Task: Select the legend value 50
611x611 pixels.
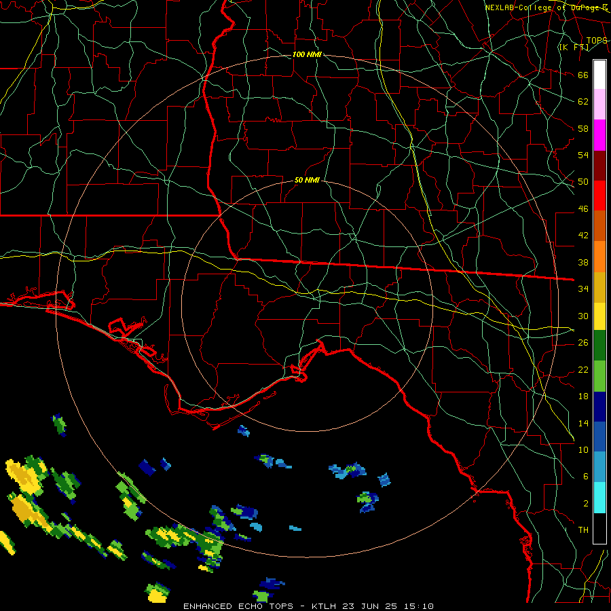Action: [x=583, y=182]
